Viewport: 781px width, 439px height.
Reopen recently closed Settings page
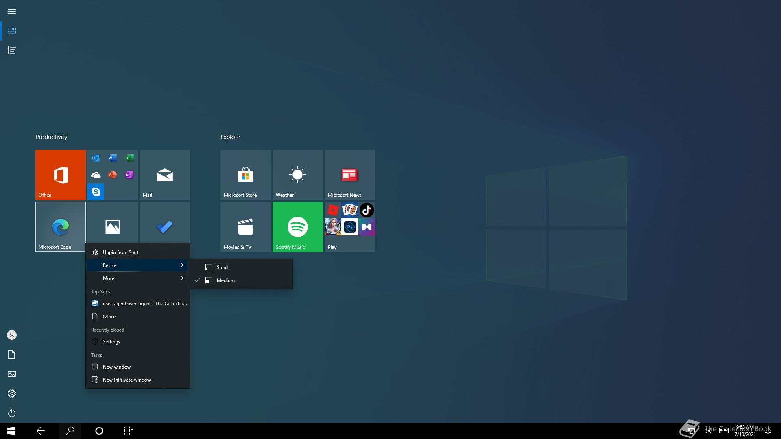138,342
